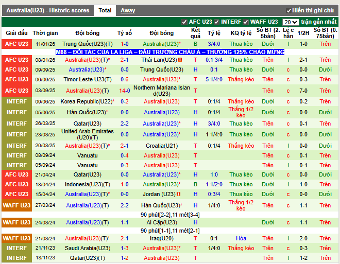Click the Kết quả column header

click(195, 33)
